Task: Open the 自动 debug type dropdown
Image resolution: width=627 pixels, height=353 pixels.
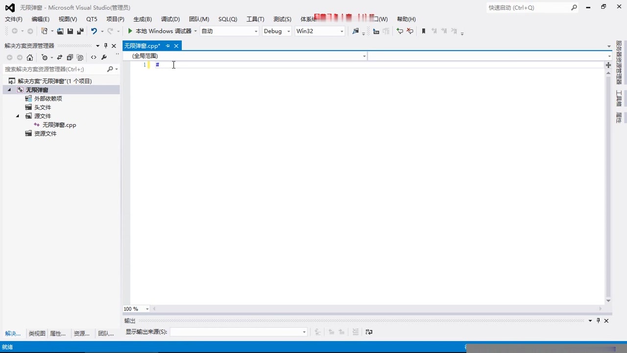Action: pos(229,31)
